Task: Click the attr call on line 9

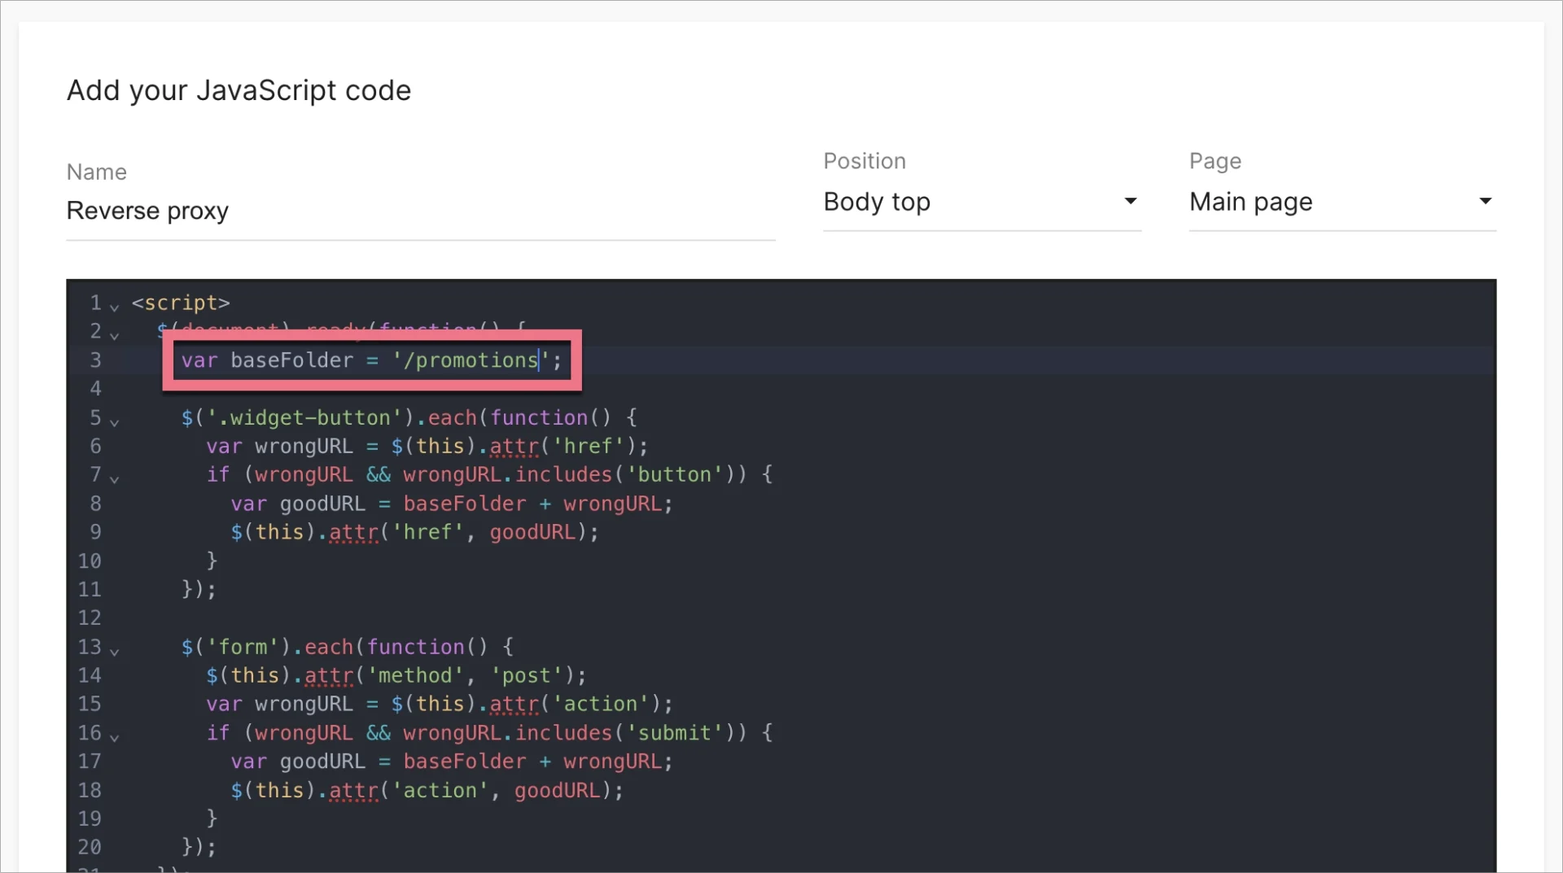Action: (x=352, y=532)
